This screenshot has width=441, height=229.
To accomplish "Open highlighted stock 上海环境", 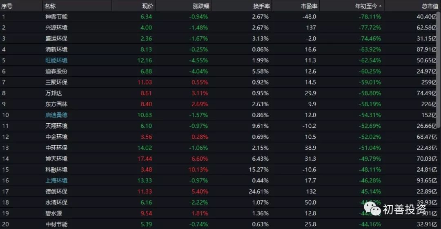I will click(56, 180).
